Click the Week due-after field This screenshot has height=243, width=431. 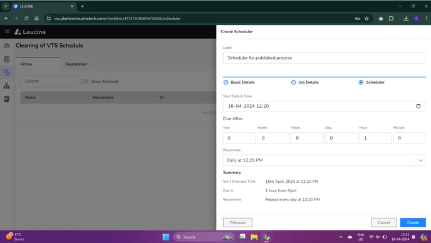(x=308, y=138)
